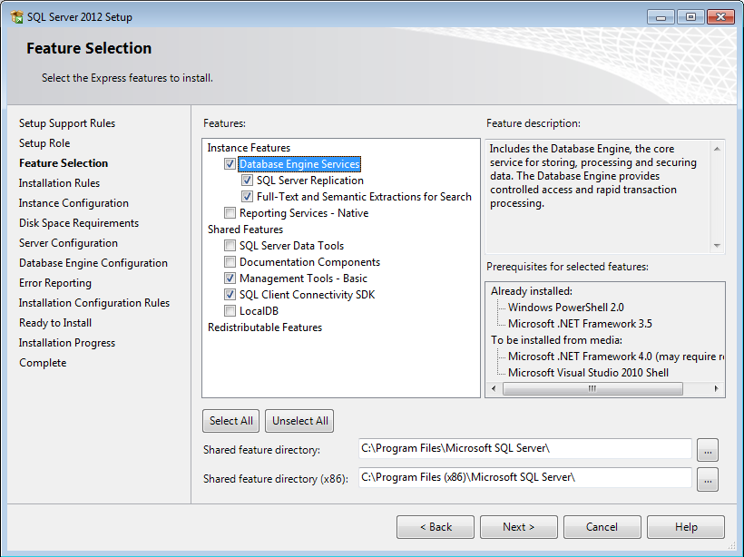Select Database Engine Services tree label
The width and height of the screenshot is (744, 557).
pos(299,164)
